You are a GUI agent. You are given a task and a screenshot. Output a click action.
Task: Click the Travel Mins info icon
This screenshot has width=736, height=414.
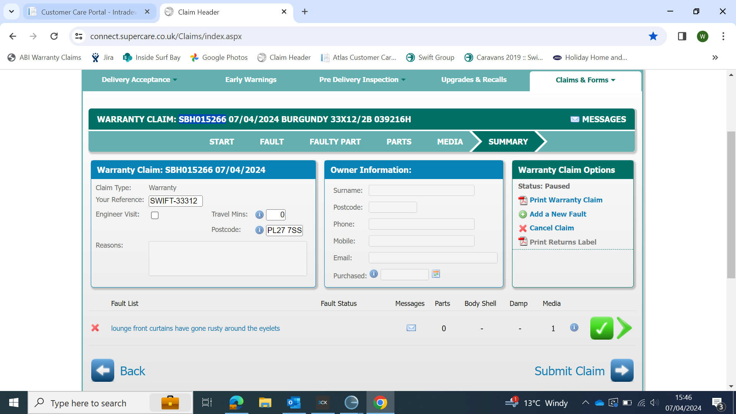pos(260,215)
